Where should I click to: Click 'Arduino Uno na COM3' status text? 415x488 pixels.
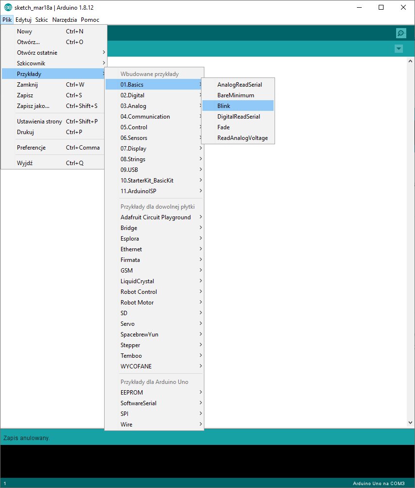coord(379,483)
